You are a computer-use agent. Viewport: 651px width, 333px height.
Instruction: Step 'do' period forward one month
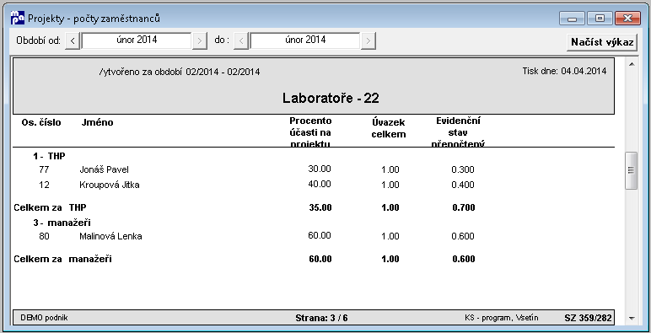369,40
